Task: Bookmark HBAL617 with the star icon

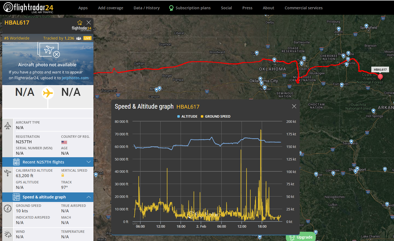Action: pos(80,22)
